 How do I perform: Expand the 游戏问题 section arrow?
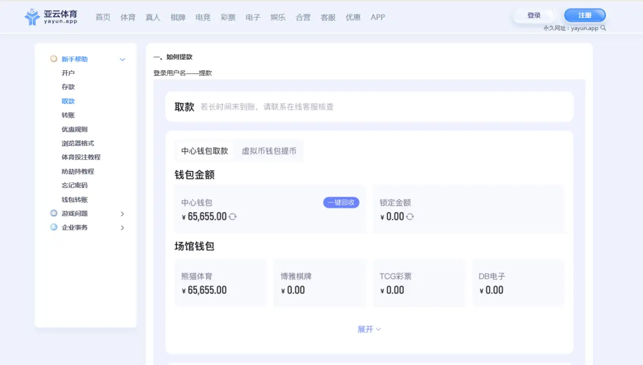pyautogui.click(x=122, y=214)
